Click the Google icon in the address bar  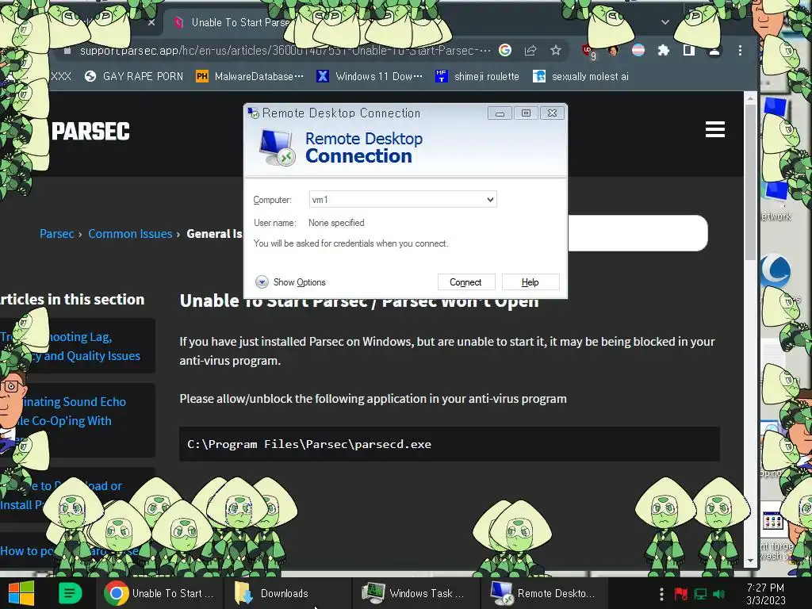(505, 50)
